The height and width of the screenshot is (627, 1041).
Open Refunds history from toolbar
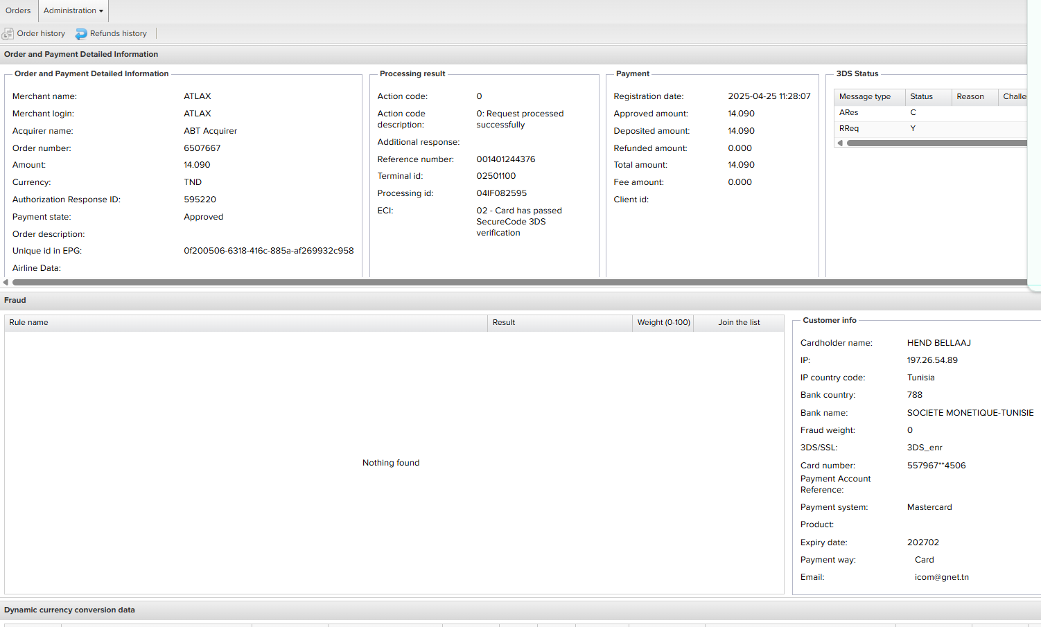118,33
